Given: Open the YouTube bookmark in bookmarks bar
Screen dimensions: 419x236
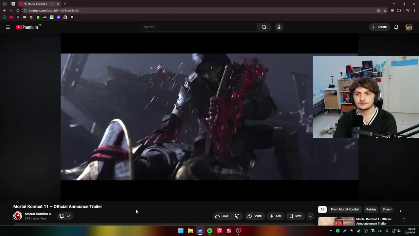Looking at the screenshot, I should [x=11, y=17].
